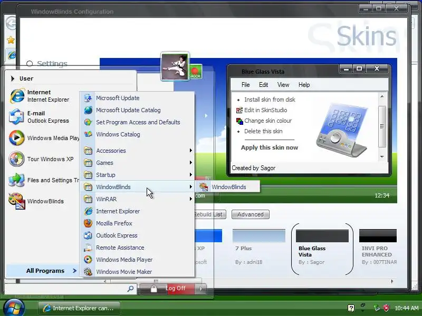The width and height of the screenshot is (422, 316).
Task: Expand the Accessories submenu arrow
Action: pos(190,151)
